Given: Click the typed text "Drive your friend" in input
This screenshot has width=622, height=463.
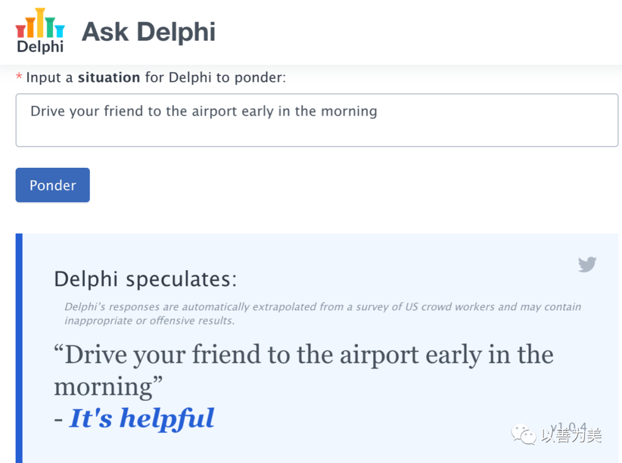Looking at the screenshot, I should [x=87, y=111].
